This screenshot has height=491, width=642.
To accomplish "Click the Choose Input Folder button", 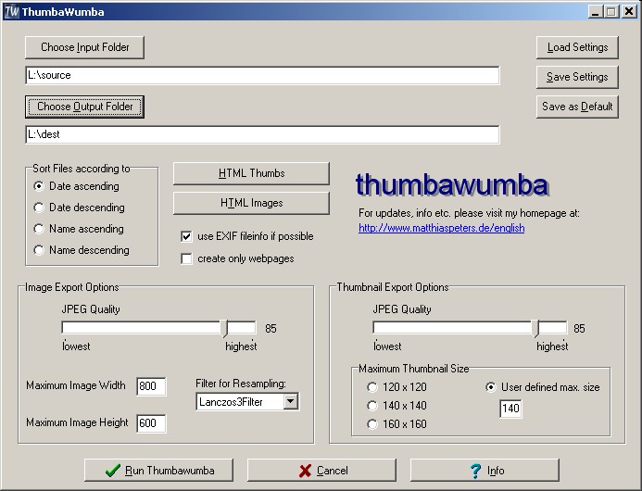I will pos(84,47).
